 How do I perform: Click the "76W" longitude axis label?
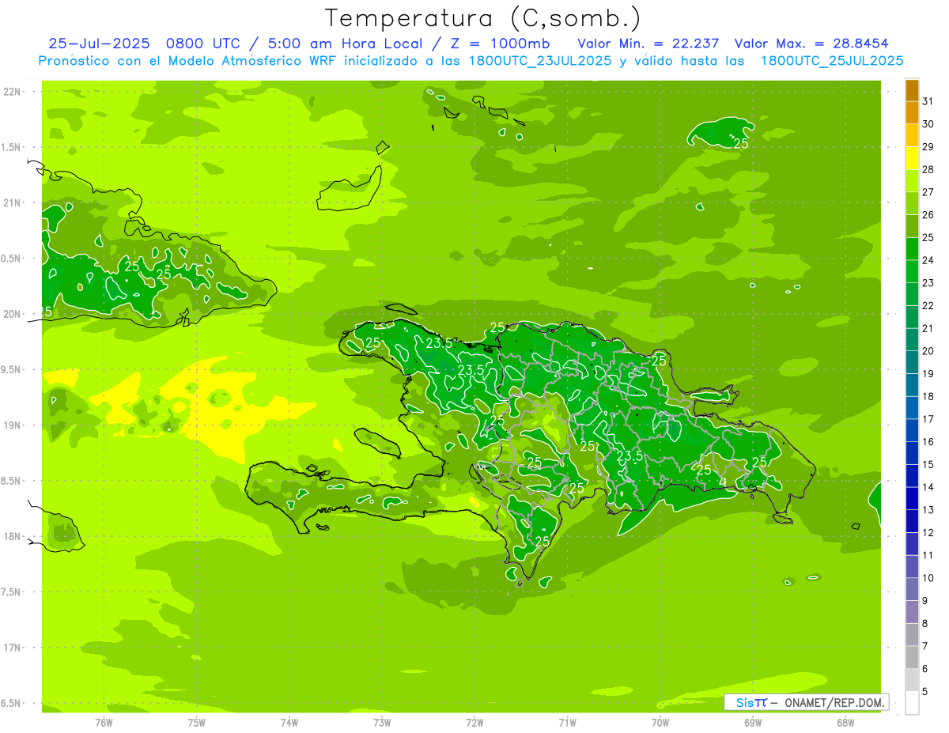pyautogui.click(x=104, y=723)
